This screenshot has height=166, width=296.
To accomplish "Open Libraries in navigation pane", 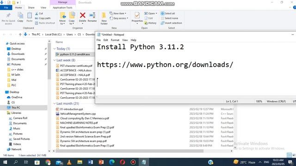I will 16,113.
